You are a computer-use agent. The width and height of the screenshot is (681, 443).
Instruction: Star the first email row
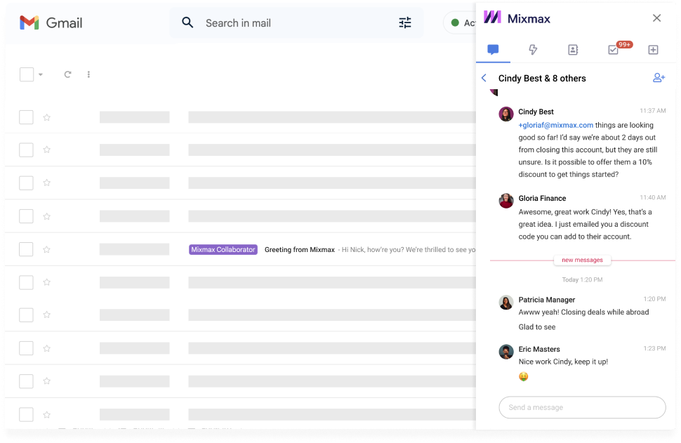[47, 117]
